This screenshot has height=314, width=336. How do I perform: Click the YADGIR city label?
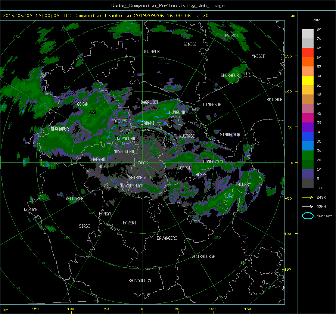[258, 56]
